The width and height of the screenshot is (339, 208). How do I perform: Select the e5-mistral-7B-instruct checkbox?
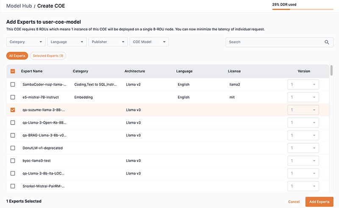click(x=13, y=97)
